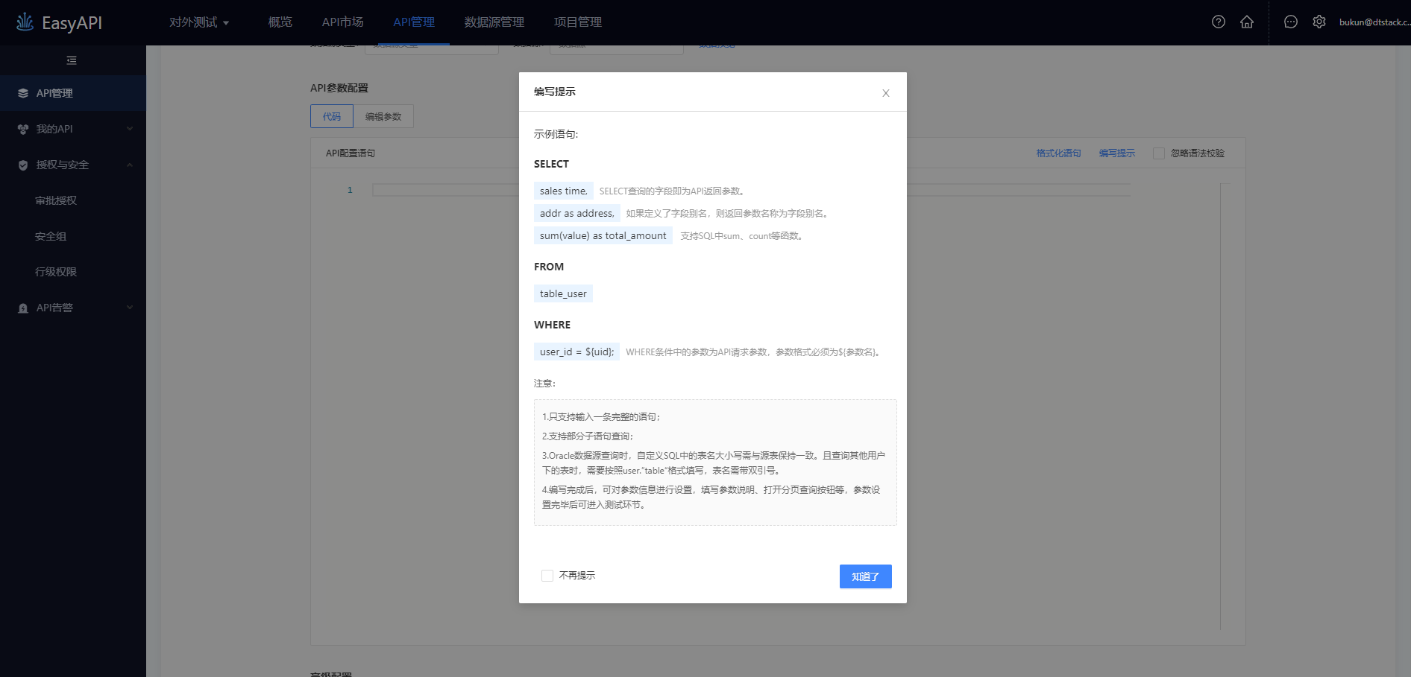Open 项目管理 in top navigation
Image resolution: width=1411 pixels, height=677 pixels.
pos(578,22)
